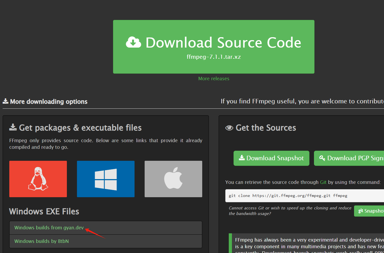Select the Windows logo tile
Viewport: 384px width, 253px height.
(106, 179)
